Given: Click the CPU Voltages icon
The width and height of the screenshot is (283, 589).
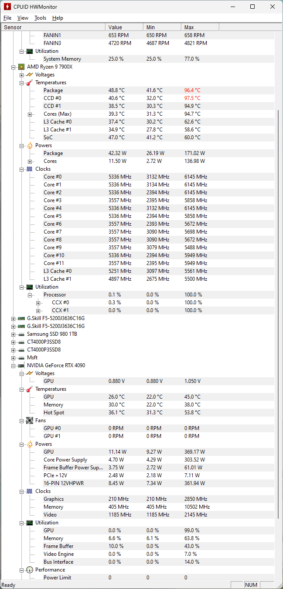Looking at the screenshot, I should pyautogui.click(x=29, y=75).
